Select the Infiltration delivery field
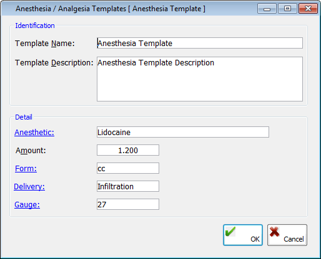The image size is (321, 259). [x=128, y=186]
